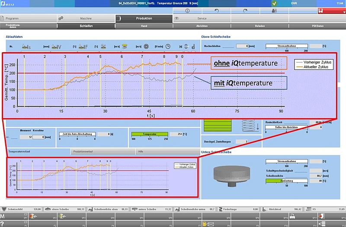Click the clock time column icon
The image size is (346, 227).
click(x=168, y=47)
